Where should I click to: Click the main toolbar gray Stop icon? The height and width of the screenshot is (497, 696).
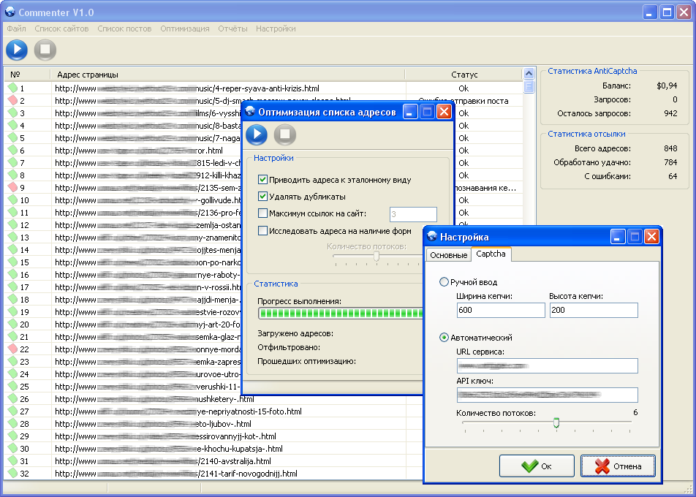45,50
